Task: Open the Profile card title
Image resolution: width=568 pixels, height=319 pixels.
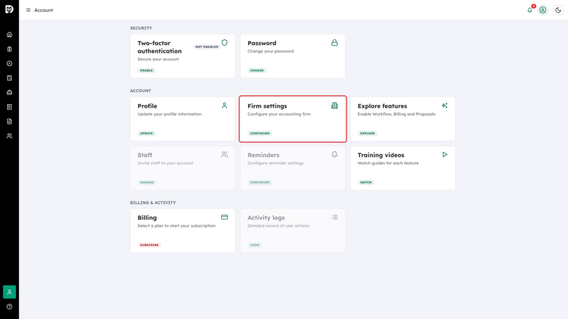Action: point(147,106)
